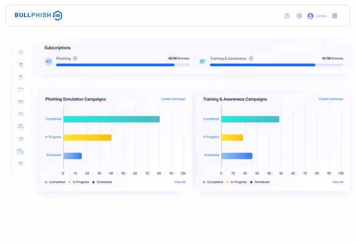Click the James user avatar icon
The image size is (357, 243).
(311, 16)
